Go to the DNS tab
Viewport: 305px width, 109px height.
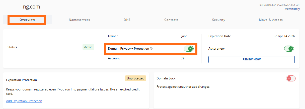point(127,20)
